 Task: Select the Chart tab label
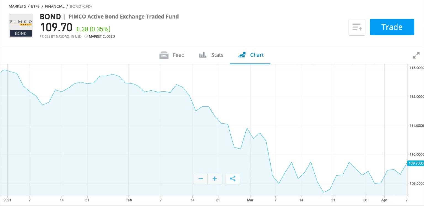click(x=257, y=55)
